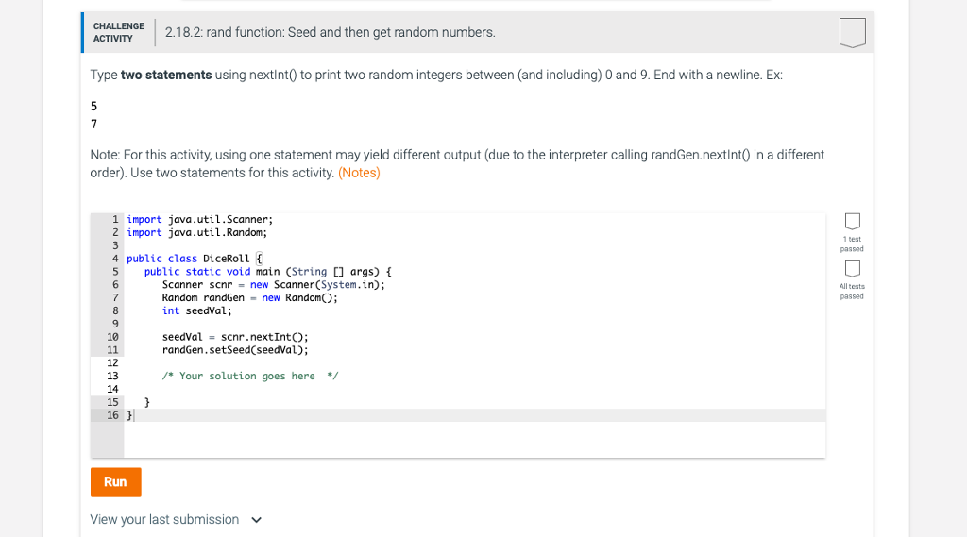Viewport: 967px width, 537px height.
Task: Click the '1 test passed' badge icon
Action: pyautogui.click(x=853, y=221)
